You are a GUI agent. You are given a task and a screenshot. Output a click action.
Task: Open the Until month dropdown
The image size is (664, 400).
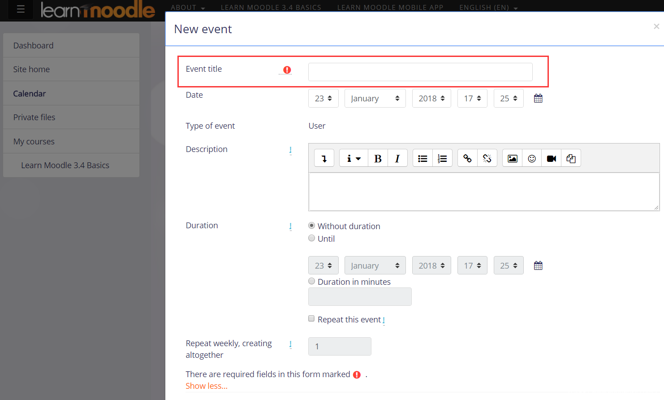(375, 265)
